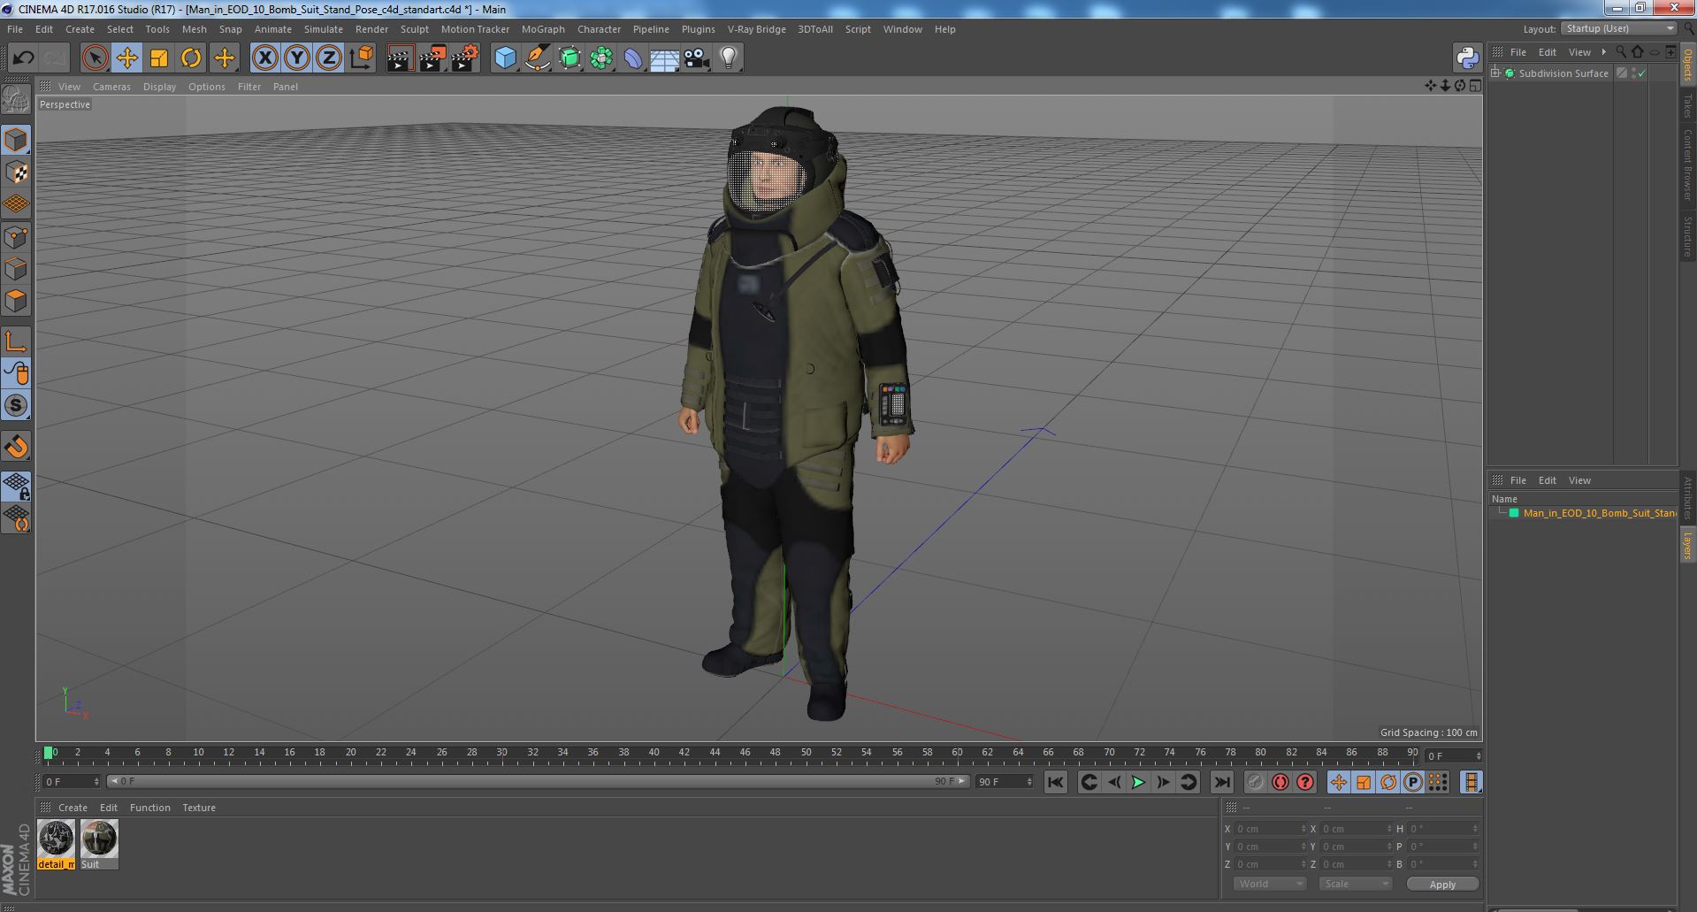
Task: Click the X position input field
Action: (x=1270, y=829)
